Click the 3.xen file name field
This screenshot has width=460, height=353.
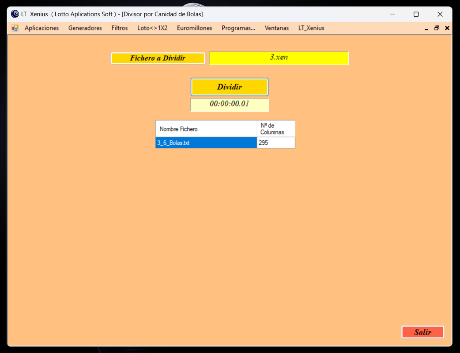tap(279, 58)
